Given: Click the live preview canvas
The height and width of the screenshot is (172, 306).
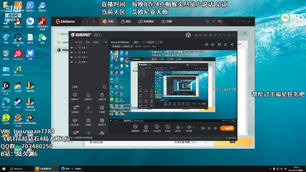Looking at the screenshot, I should (x=173, y=86).
